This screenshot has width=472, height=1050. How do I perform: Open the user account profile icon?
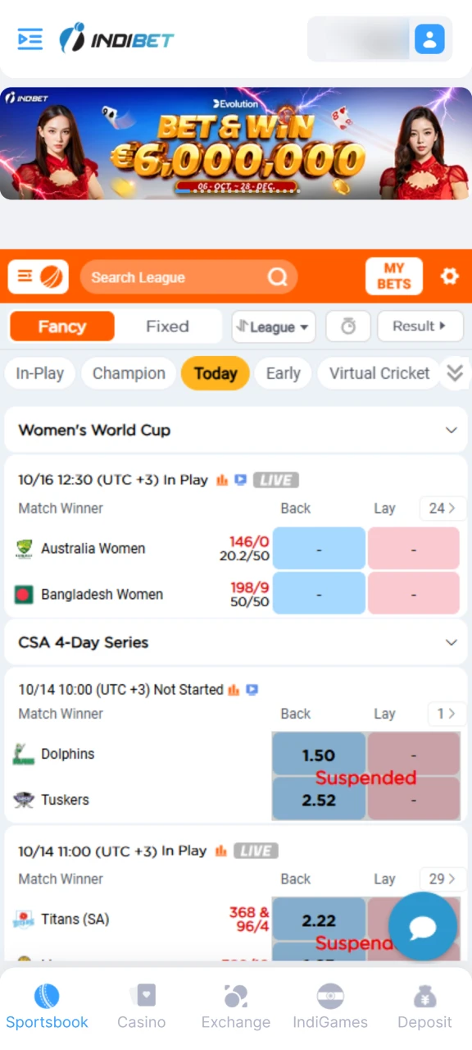coord(429,39)
